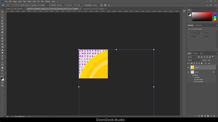
Task: Click the Delete layer trash button
Action: click(214, 116)
